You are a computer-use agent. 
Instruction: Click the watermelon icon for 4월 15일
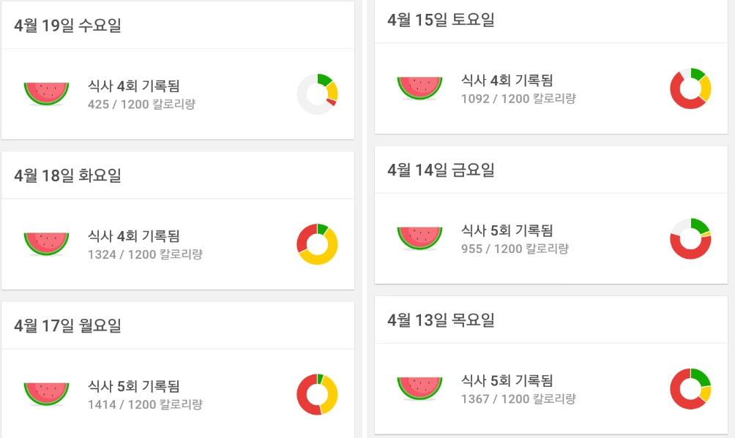[419, 88]
